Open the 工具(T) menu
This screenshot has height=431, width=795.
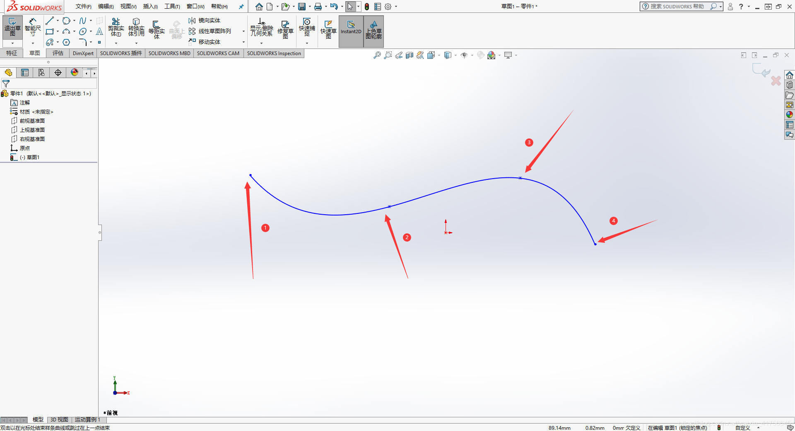(172, 7)
